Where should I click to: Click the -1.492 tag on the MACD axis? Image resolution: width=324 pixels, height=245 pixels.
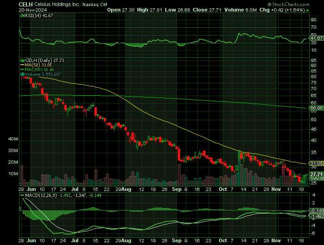[x=316, y=216]
